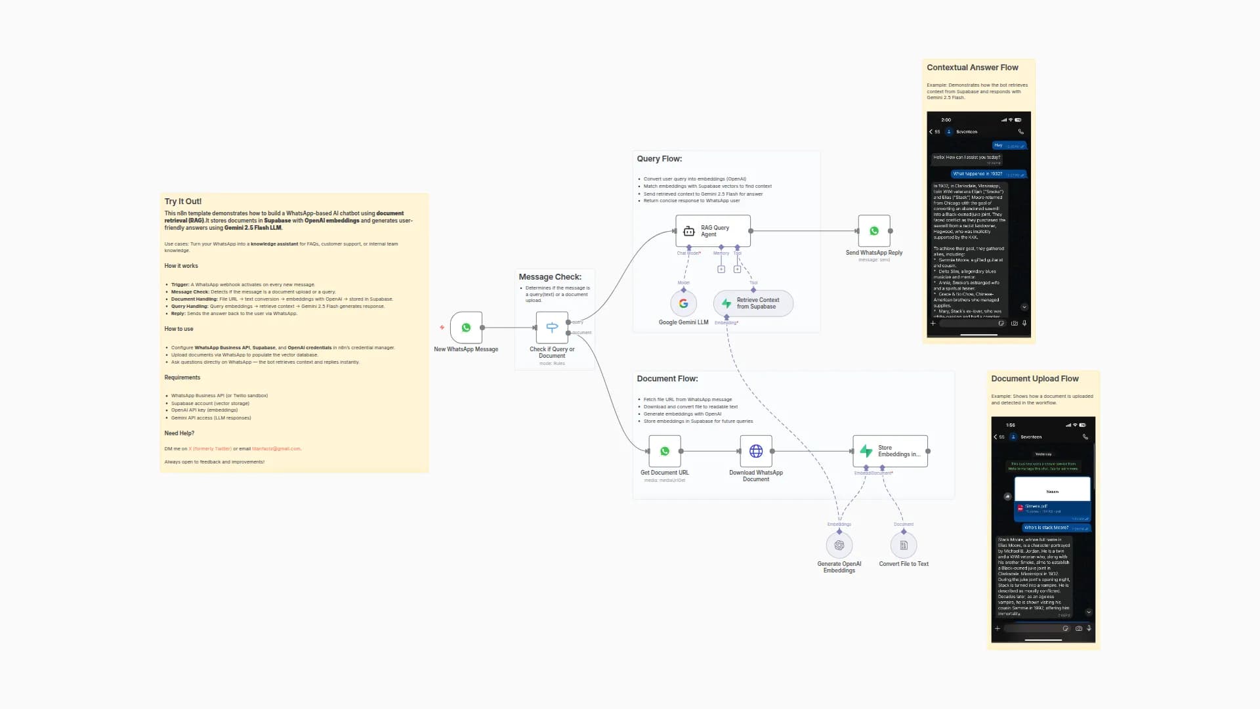Click the plus button on the Tool connector
1260x709 pixels.
[x=738, y=269]
